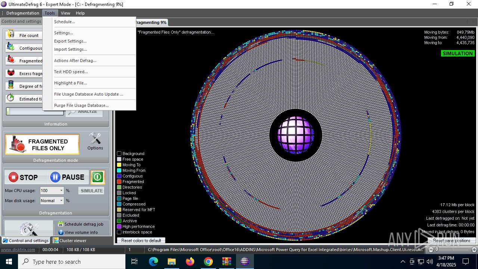Viewport: 478px width, 269px height.
Task: Zoom out with the minus icon
Action: click(431, 250)
